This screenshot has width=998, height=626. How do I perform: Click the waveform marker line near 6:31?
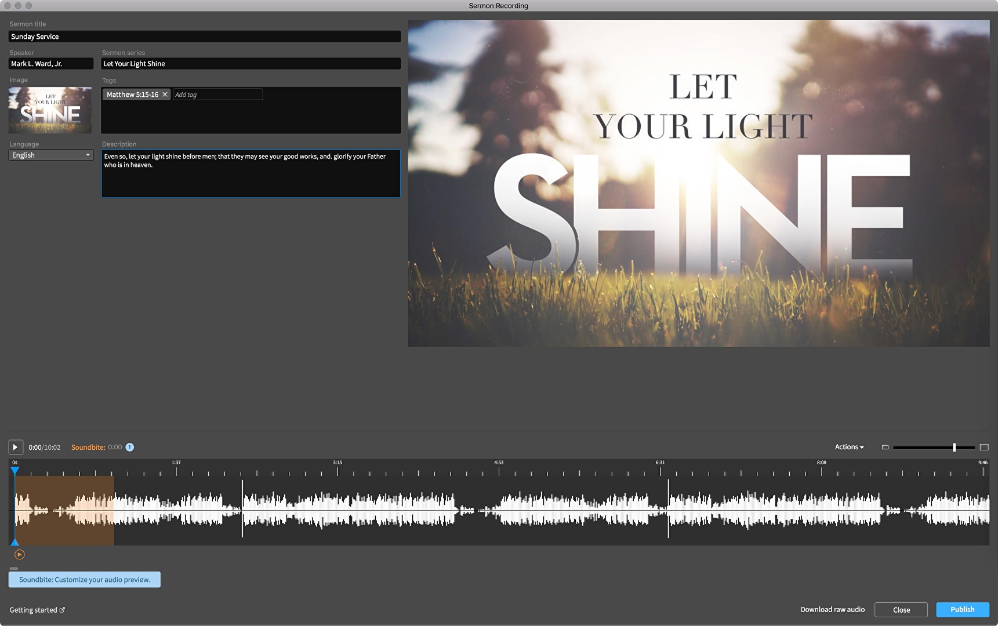pos(668,508)
